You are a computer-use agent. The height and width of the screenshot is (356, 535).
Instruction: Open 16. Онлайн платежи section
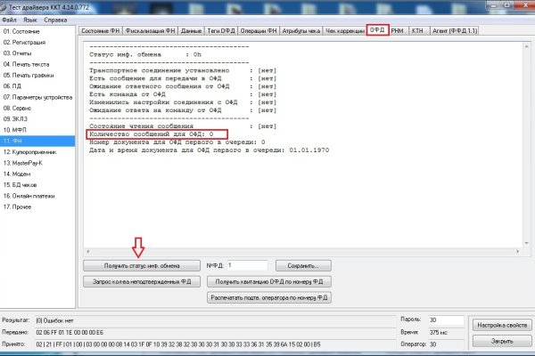pos(34,196)
